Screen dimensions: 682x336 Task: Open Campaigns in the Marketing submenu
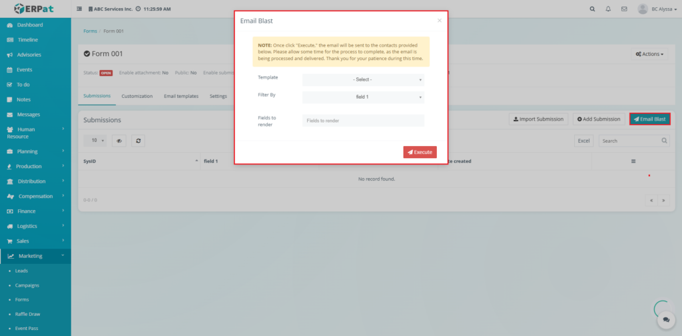click(27, 285)
